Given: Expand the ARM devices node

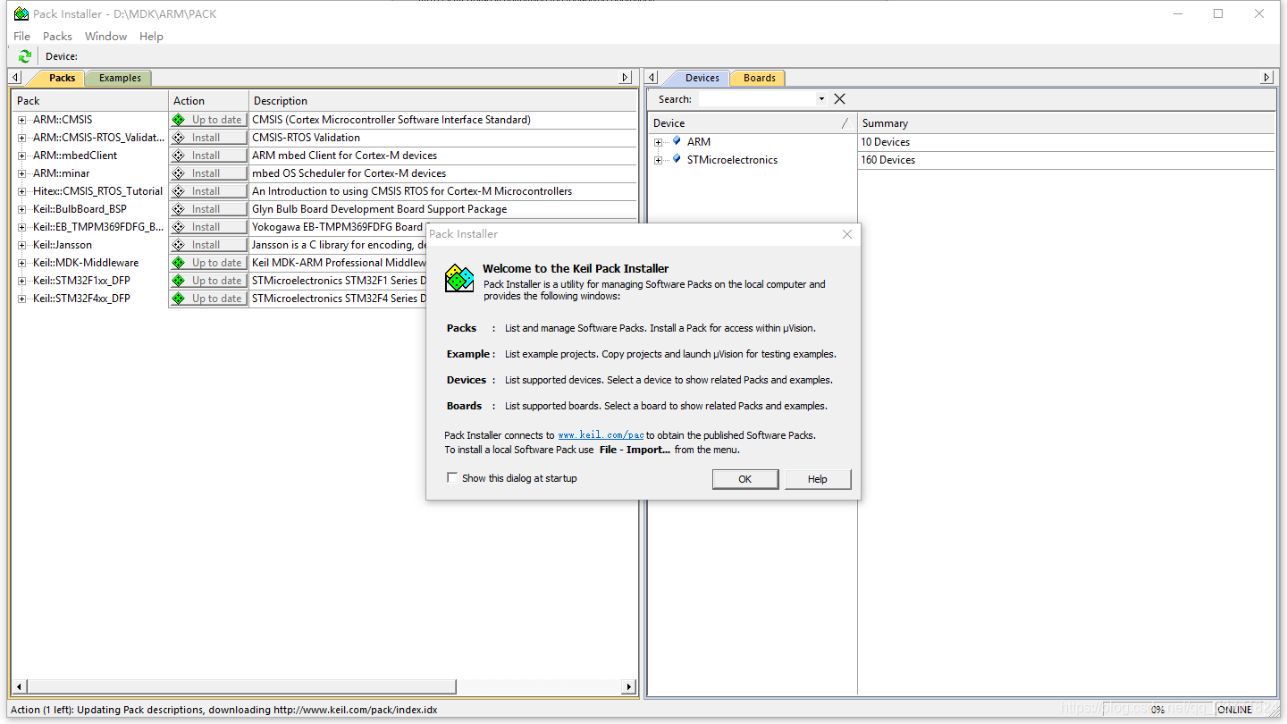Looking at the screenshot, I should [x=659, y=142].
